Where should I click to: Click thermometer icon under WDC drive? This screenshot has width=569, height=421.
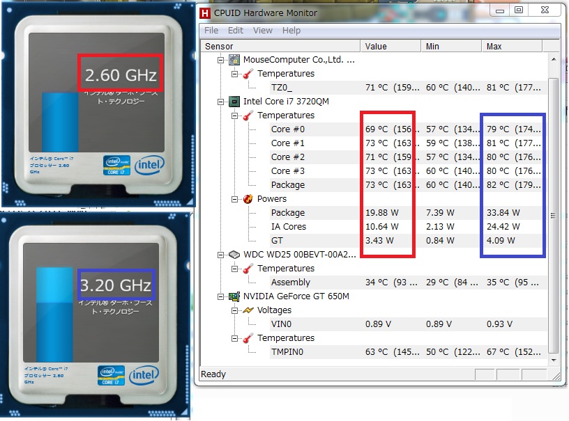(x=248, y=269)
